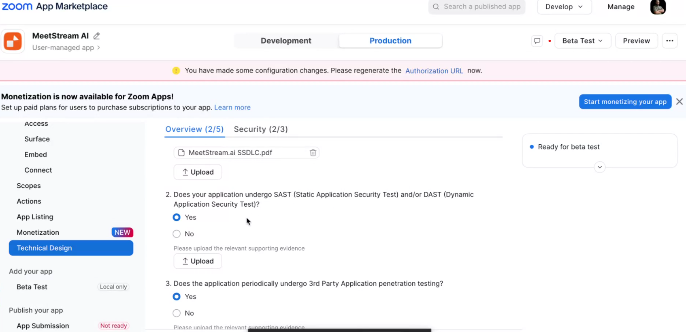
Task: Click the Zoom App Marketplace logo
Action: pos(55,6)
